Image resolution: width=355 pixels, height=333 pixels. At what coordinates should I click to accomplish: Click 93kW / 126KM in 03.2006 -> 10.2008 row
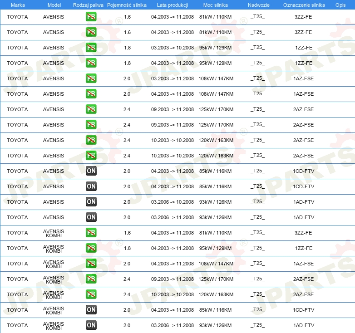click(x=216, y=202)
